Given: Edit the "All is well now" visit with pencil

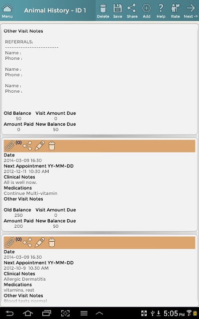Looking at the screenshot, I should (x=40, y=146).
